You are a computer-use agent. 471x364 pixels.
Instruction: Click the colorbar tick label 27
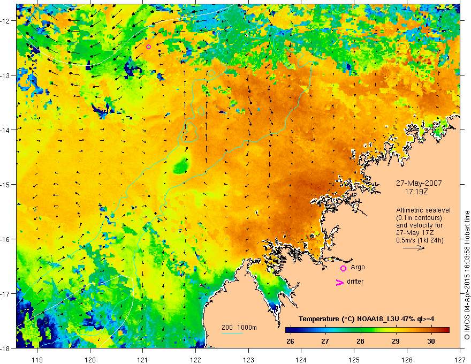tap(325, 341)
